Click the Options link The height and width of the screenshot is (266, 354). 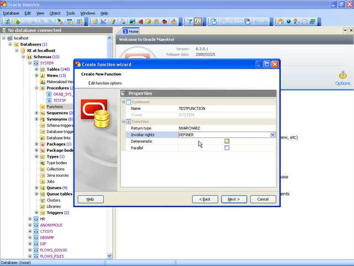(x=343, y=83)
